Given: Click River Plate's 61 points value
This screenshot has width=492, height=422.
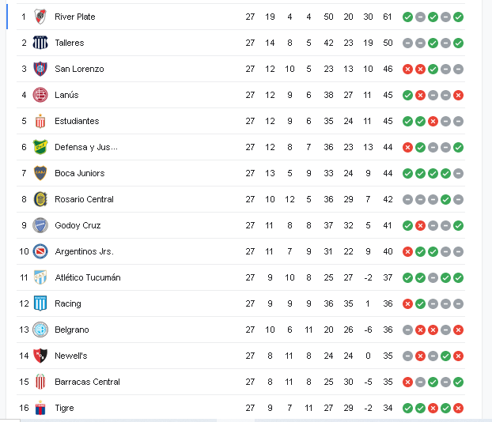Looking at the screenshot, I should pos(388,17).
